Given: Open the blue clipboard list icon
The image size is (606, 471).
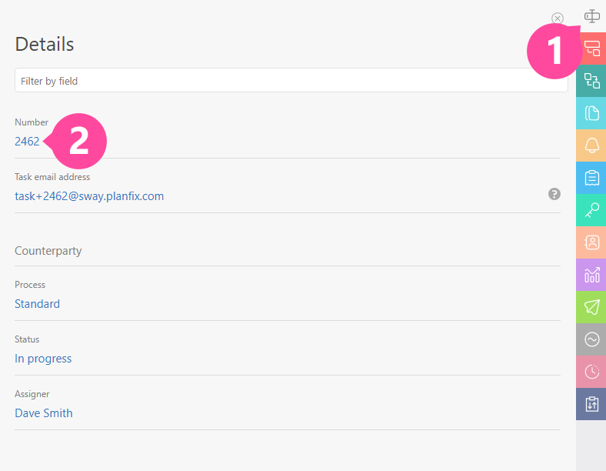Looking at the screenshot, I should [591, 178].
